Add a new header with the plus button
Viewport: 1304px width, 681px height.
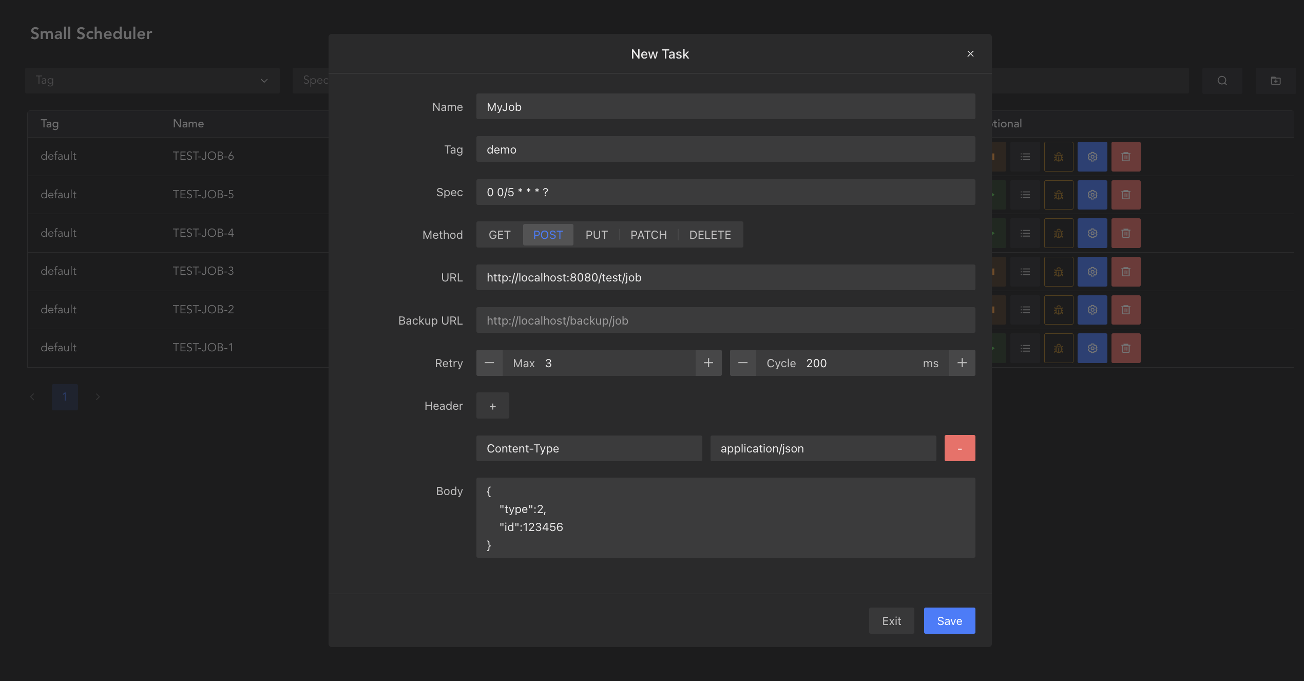point(492,406)
